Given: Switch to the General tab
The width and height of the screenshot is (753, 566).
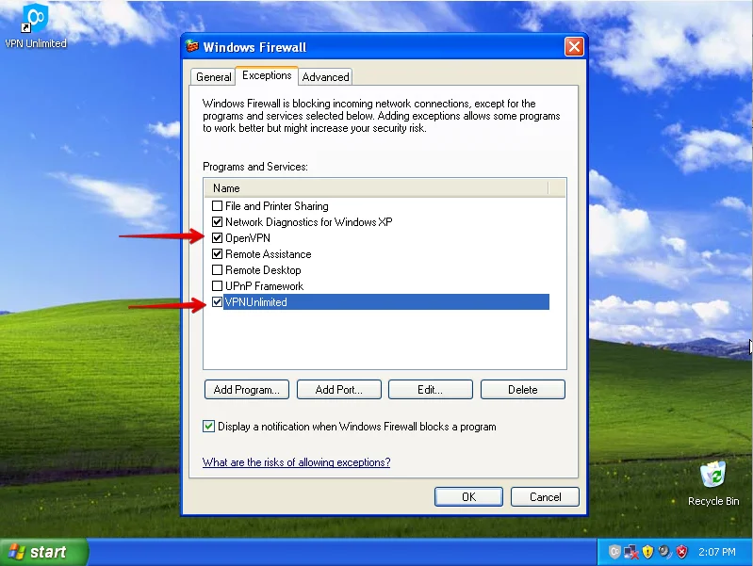Looking at the screenshot, I should click(x=214, y=77).
